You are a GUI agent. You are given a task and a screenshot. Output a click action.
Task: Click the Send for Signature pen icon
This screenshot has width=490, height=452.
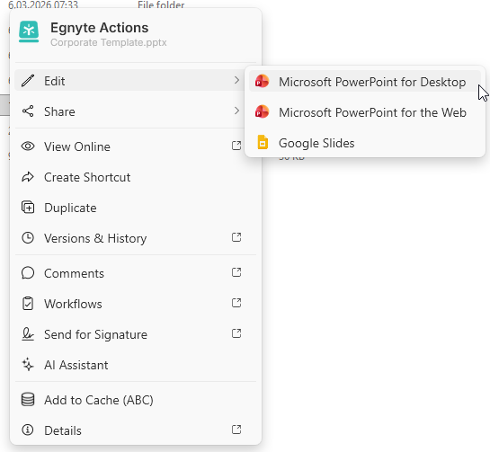[28, 334]
